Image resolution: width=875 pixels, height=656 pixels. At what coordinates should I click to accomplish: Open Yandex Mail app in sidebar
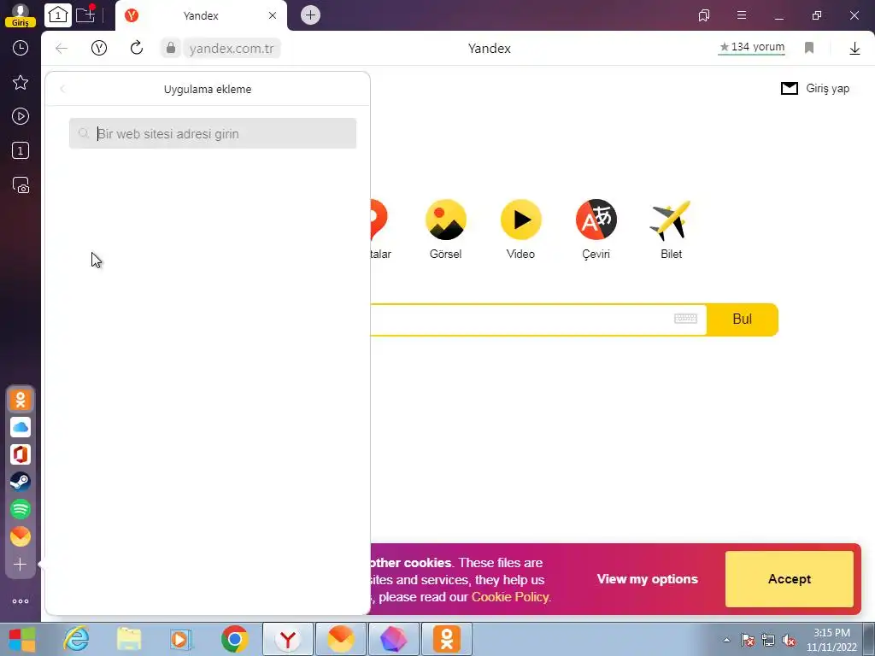(x=21, y=536)
